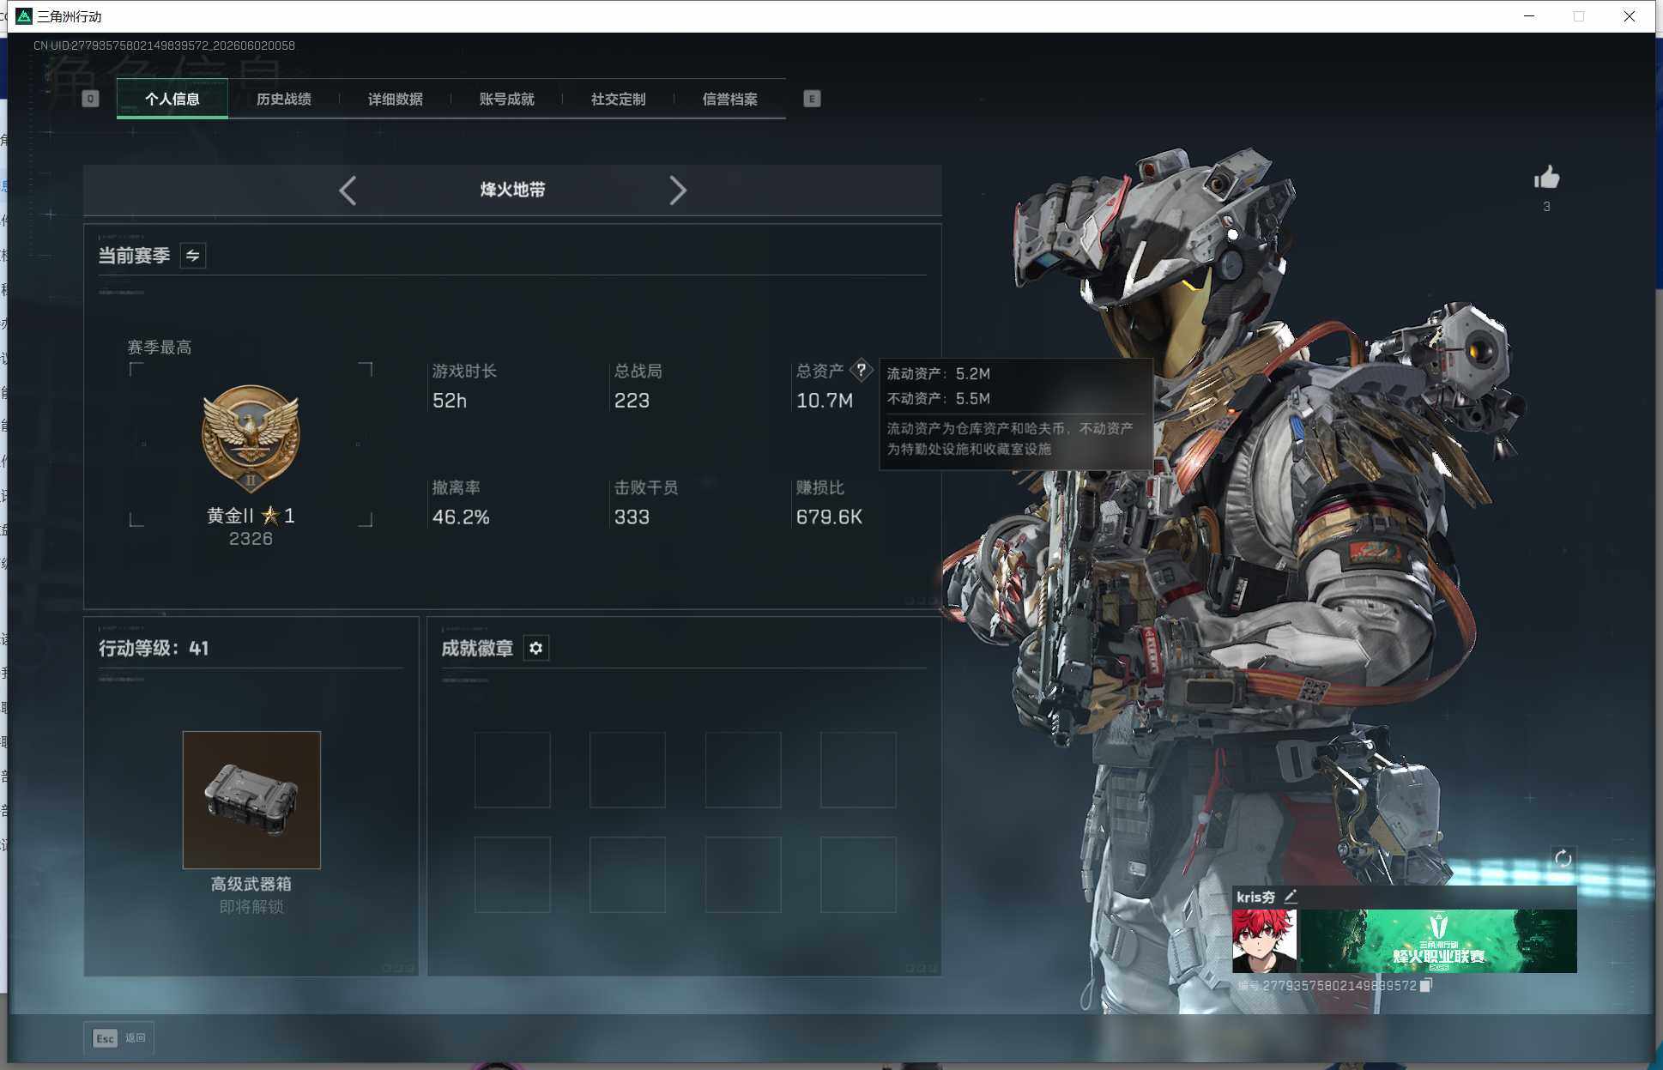Go to next game mode with right chevron
The width and height of the screenshot is (1663, 1070).
coord(678,190)
